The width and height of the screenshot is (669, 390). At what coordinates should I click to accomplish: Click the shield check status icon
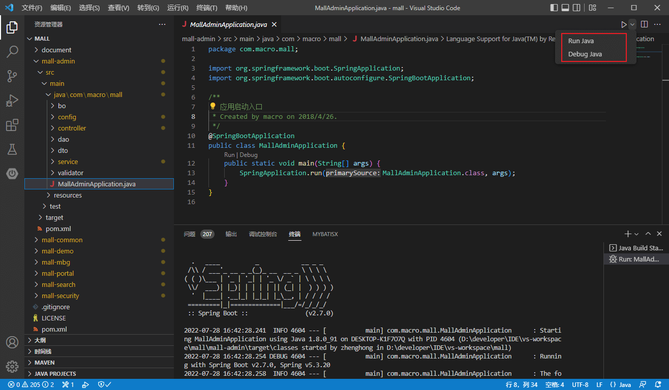pos(104,384)
